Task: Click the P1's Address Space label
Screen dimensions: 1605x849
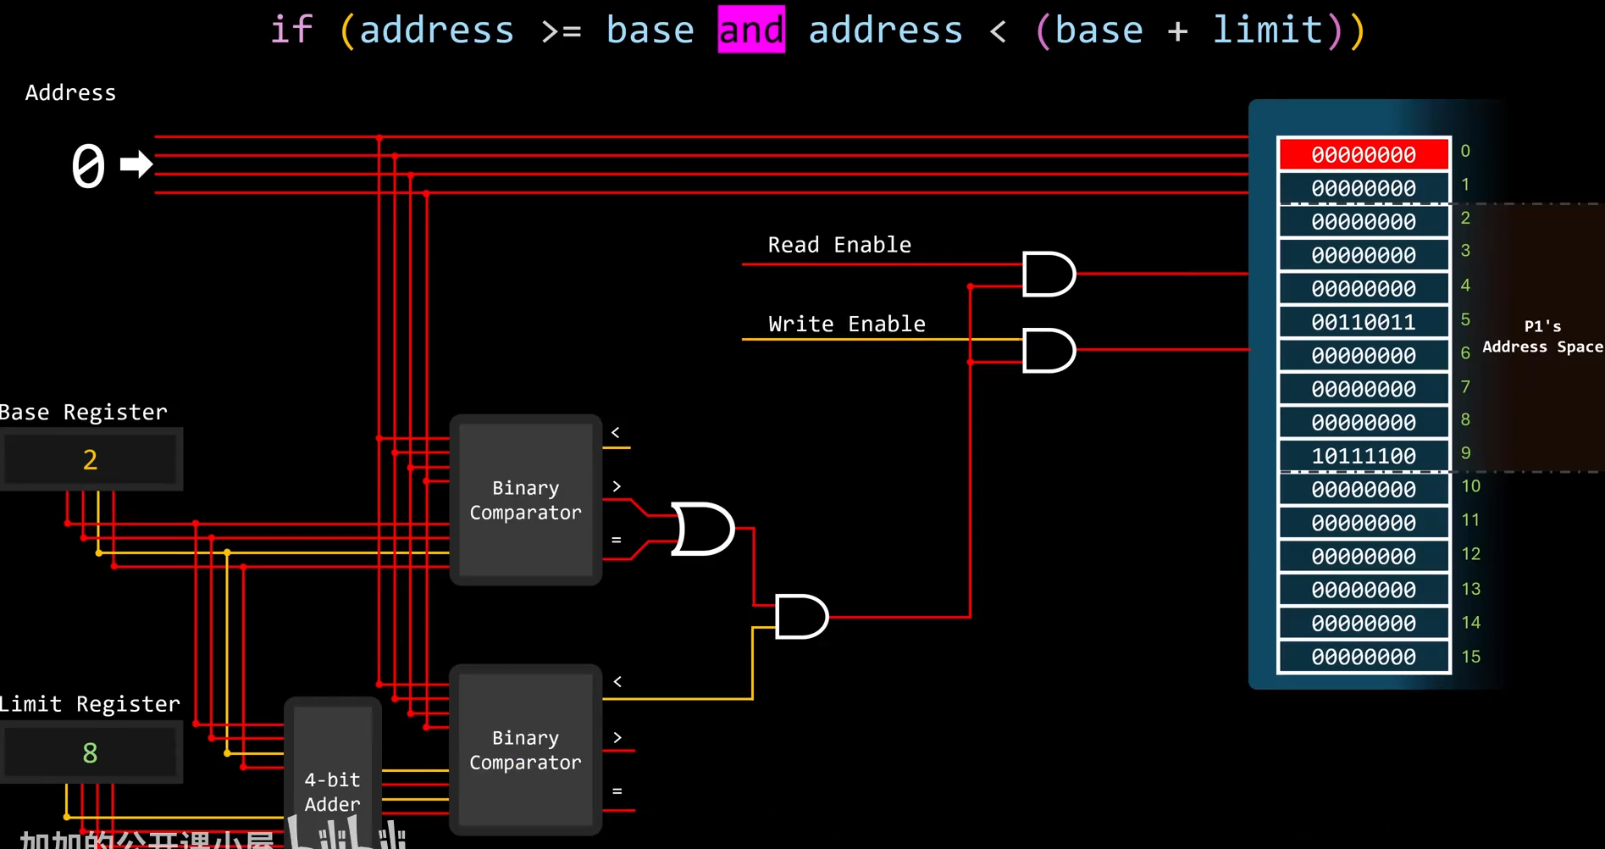Action: (x=1542, y=336)
